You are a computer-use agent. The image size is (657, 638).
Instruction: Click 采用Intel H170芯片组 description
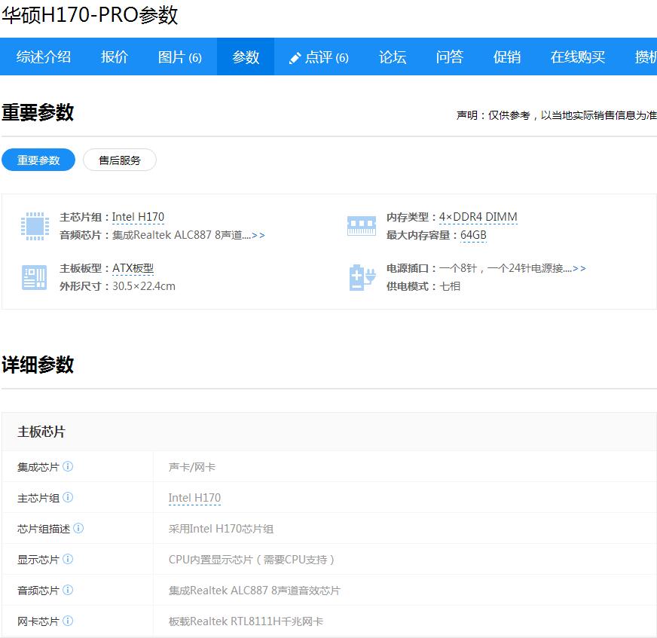(221, 529)
